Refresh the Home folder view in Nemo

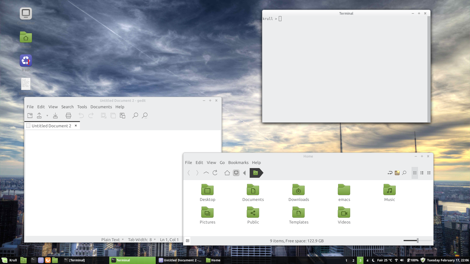(215, 173)
